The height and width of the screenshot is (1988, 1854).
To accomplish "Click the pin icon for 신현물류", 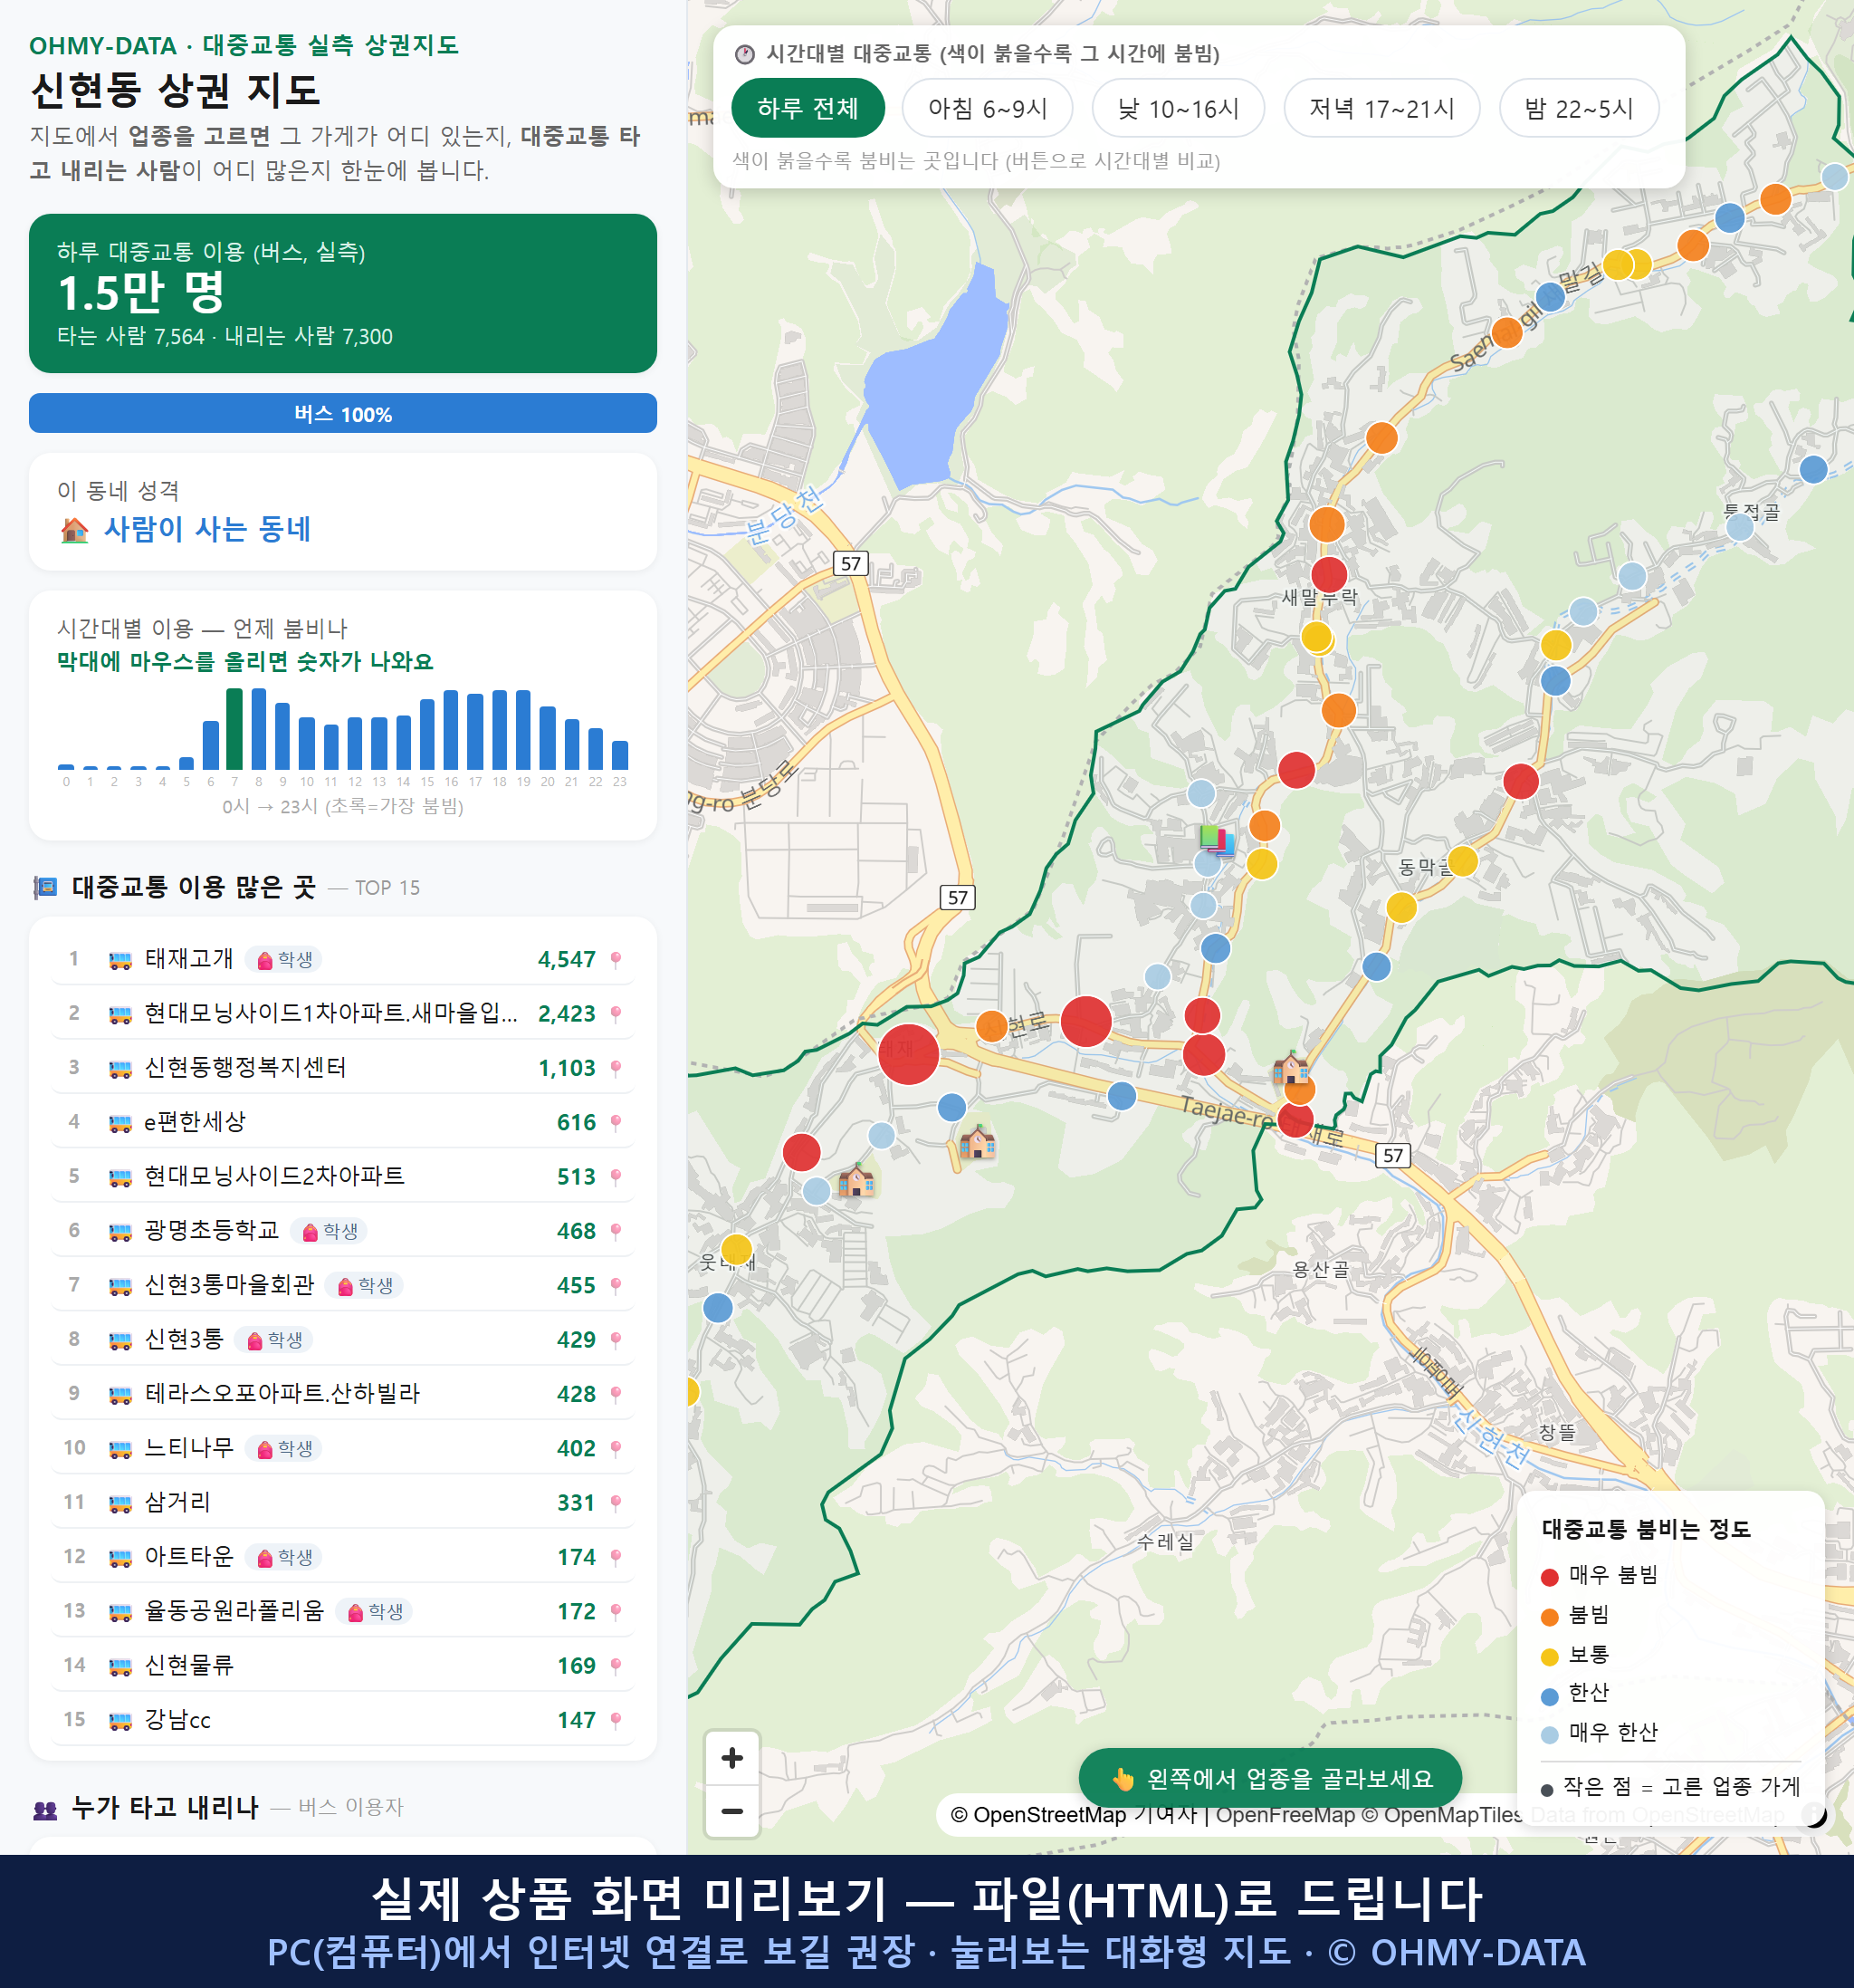I will (x=616, y=1666).
